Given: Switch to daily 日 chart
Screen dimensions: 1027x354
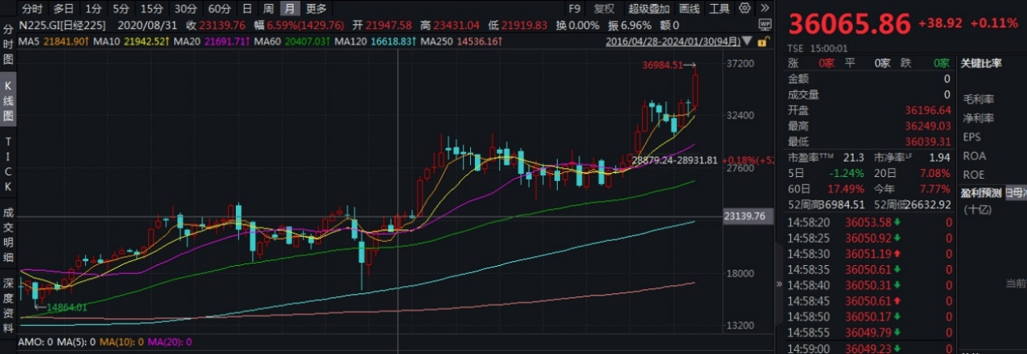Looking at the screenshot, I should 247,9.
